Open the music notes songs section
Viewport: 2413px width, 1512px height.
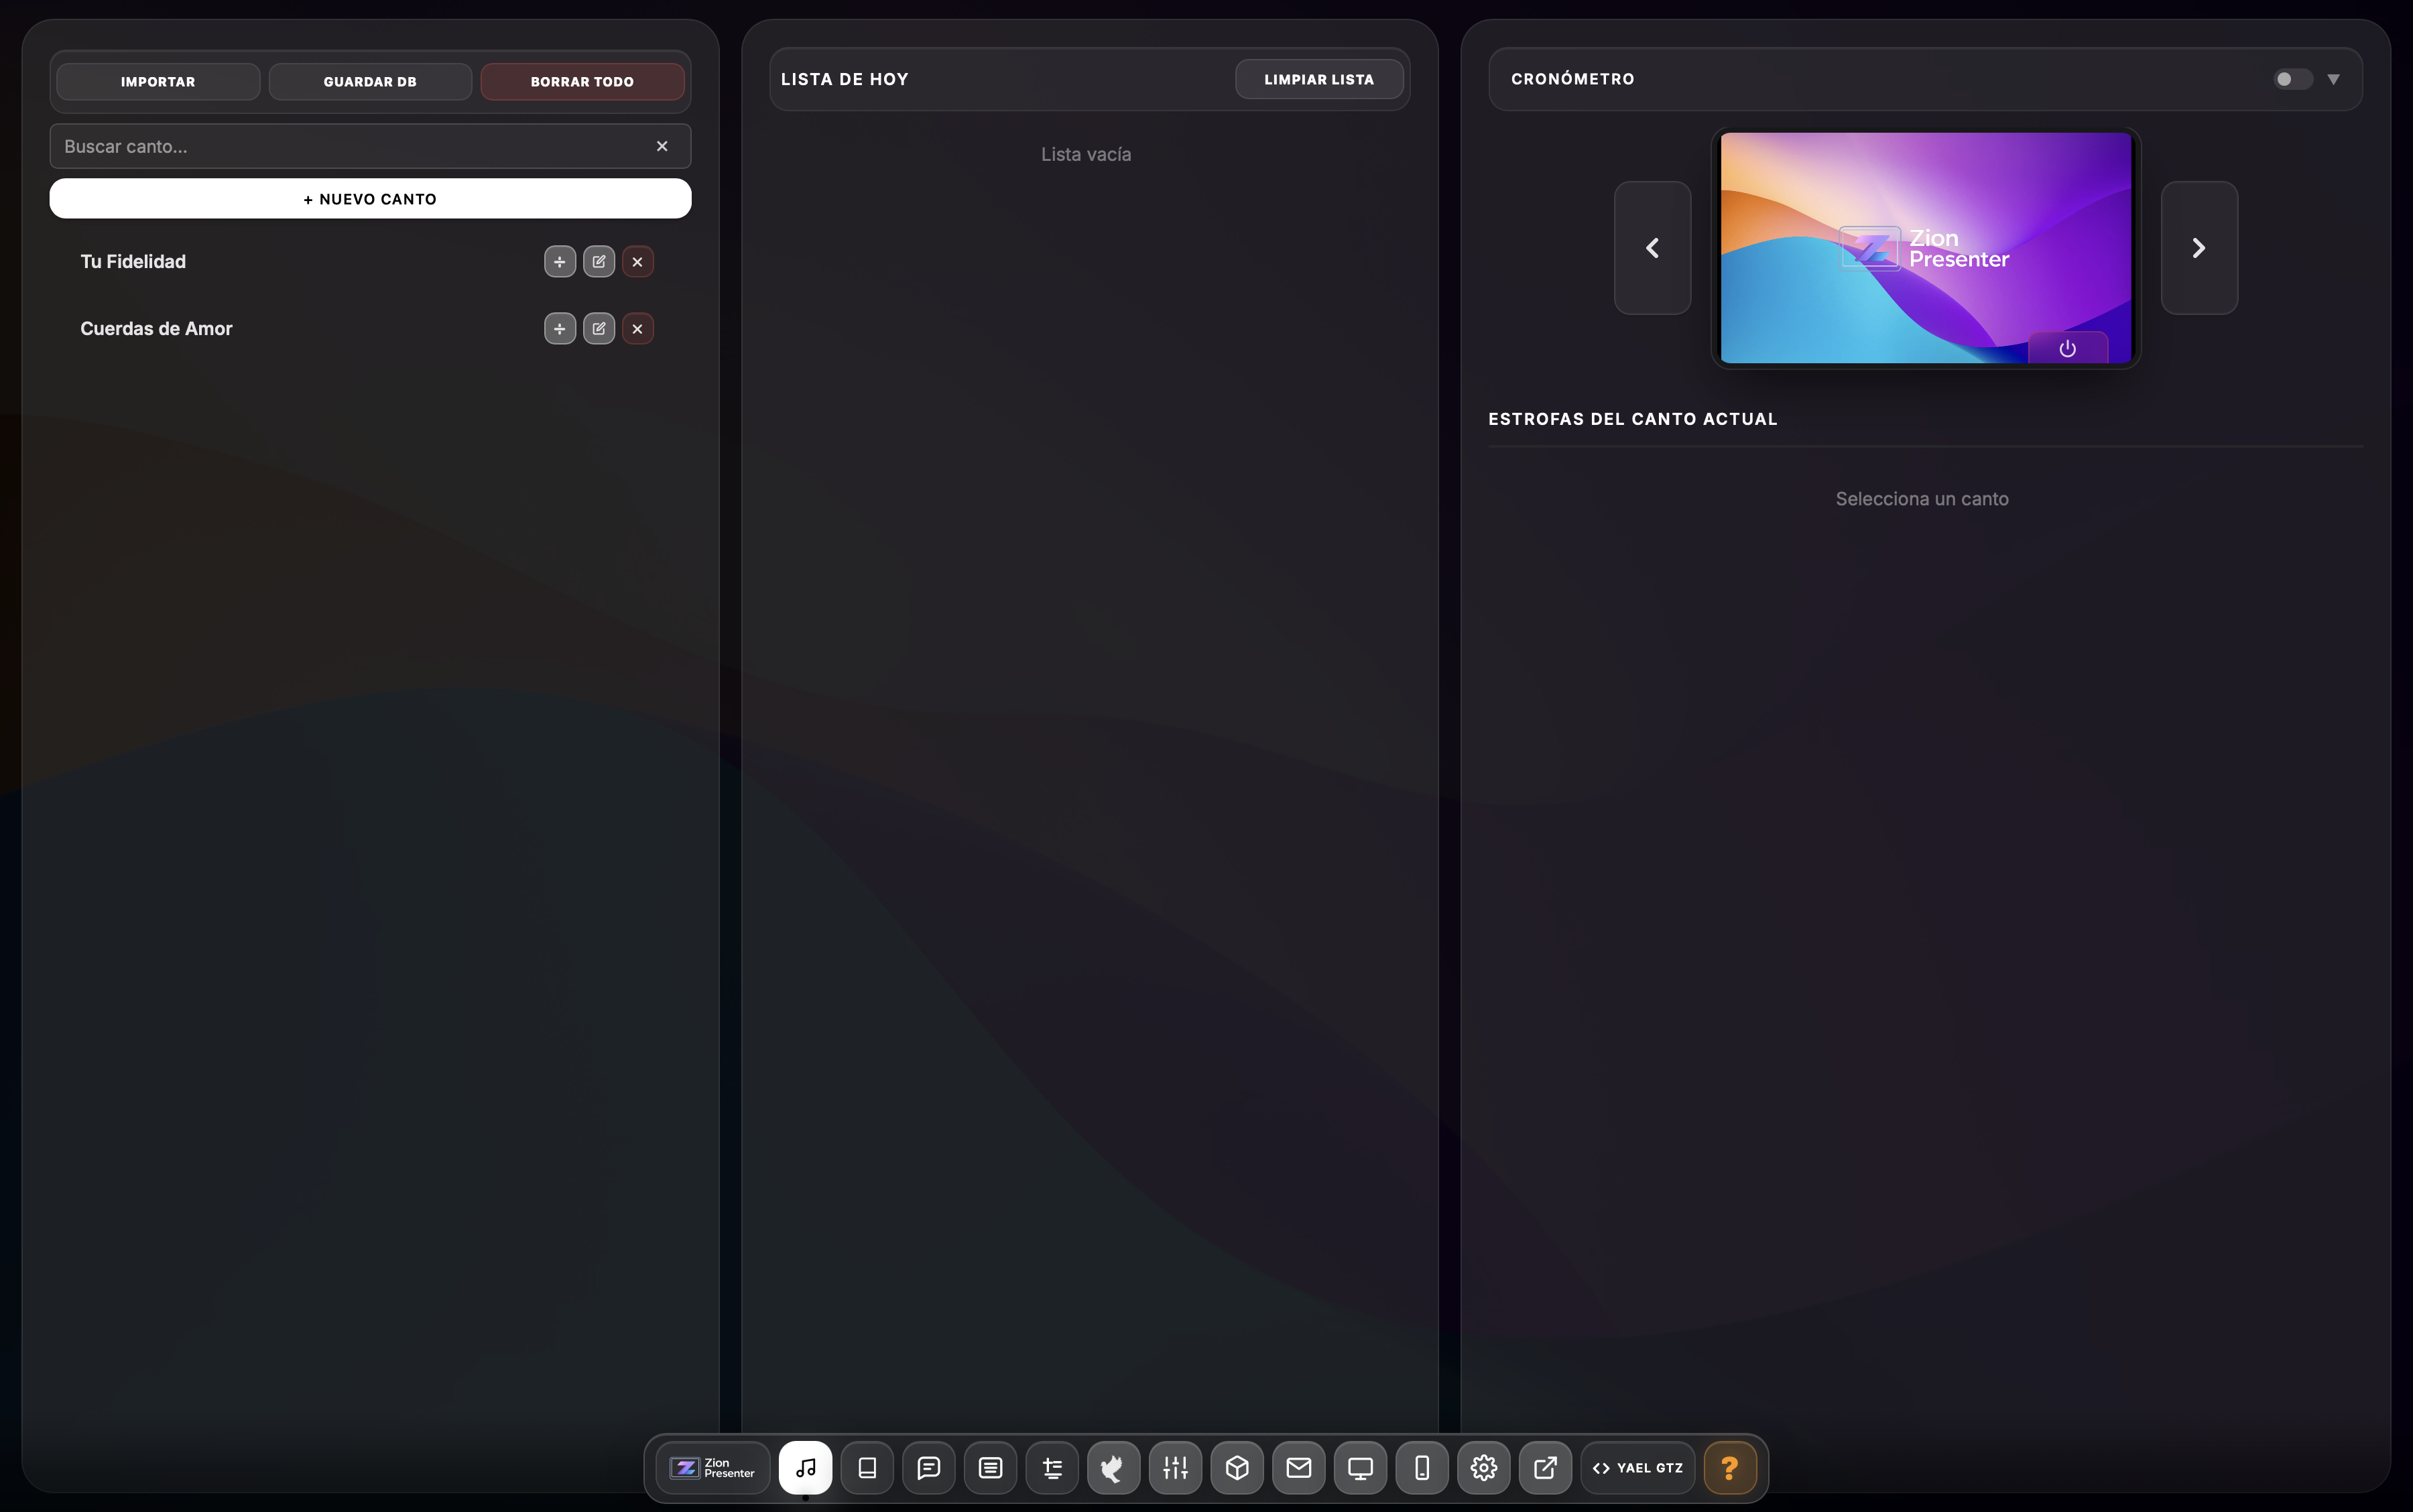805,1467
